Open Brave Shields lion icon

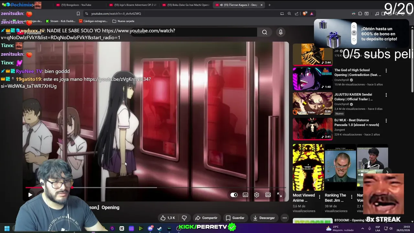pyautogui.click(x=304, y=14)
